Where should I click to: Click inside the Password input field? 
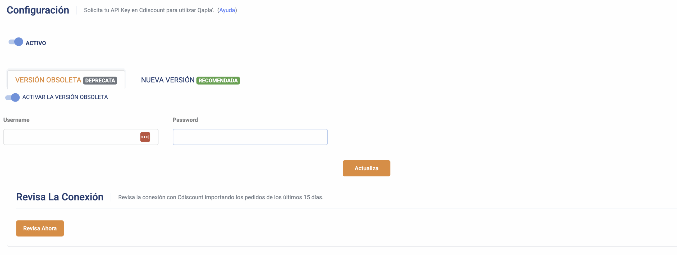(x=250, y=137)
